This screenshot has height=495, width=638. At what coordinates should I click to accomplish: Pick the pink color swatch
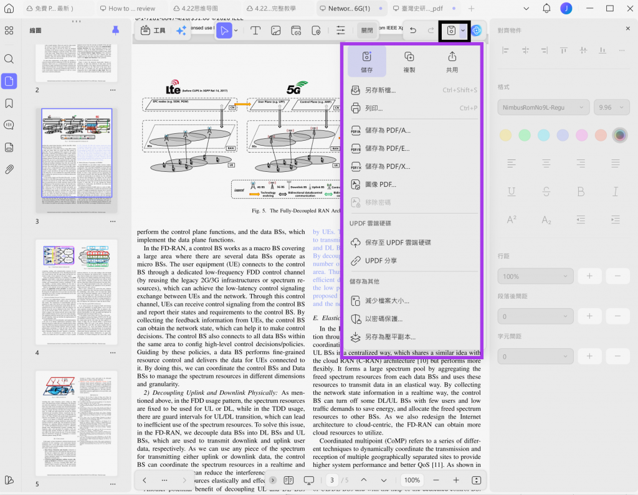[x=581, y=135]
